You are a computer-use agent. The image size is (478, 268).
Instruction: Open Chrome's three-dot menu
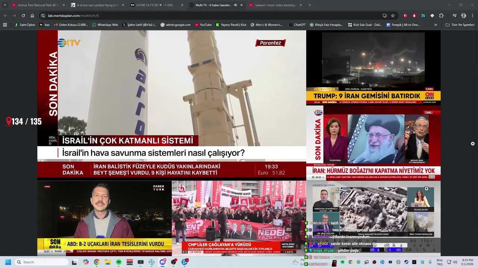472,16
